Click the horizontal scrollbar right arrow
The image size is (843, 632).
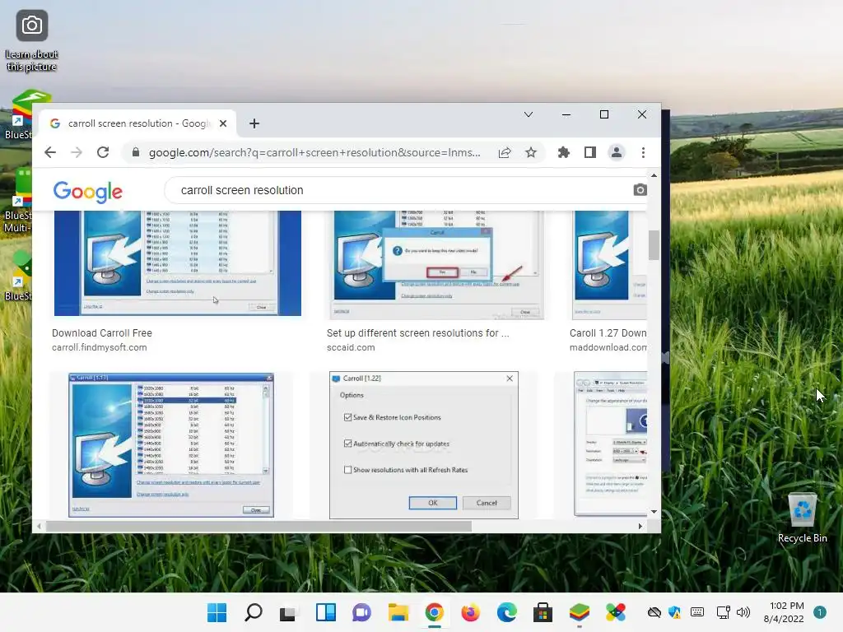(x=640, y=526)
